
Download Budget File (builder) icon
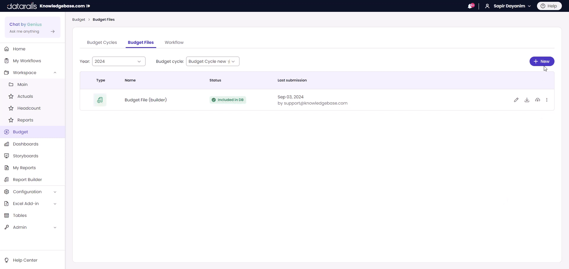tap(527, 100)
